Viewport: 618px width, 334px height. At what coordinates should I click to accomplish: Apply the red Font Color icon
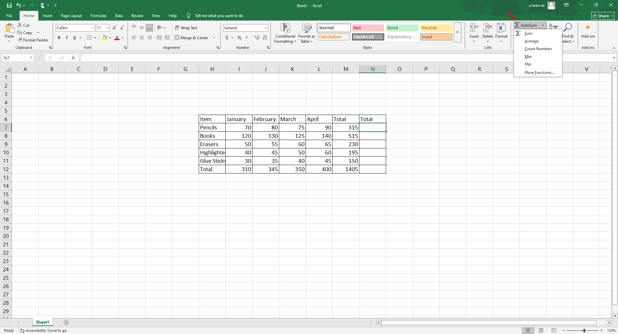pyautogui.click(x=117, y=38)
